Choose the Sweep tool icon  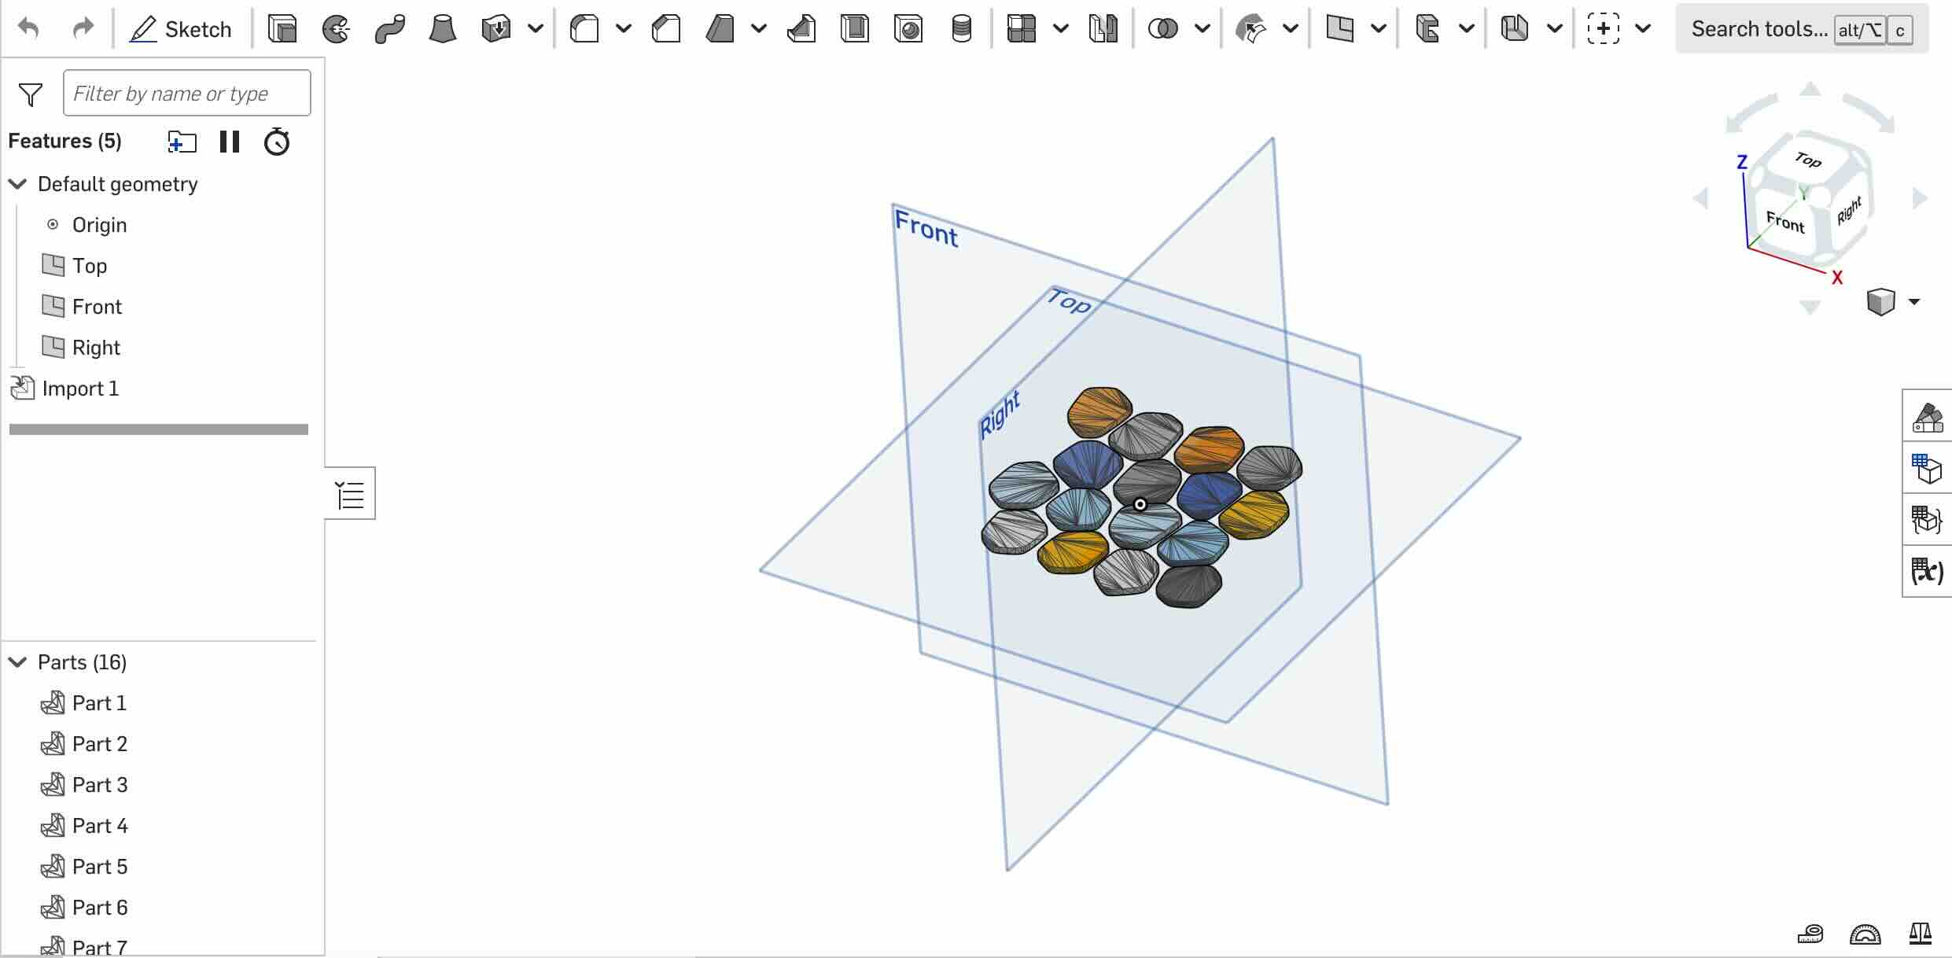(x=389, y=29)
